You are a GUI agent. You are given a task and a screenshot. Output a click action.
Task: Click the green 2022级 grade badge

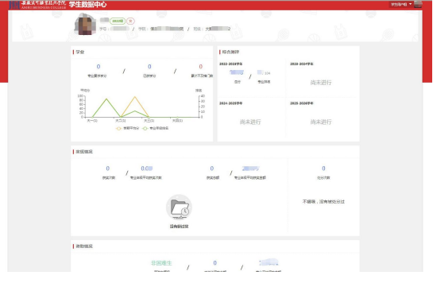tap(118, 21)
